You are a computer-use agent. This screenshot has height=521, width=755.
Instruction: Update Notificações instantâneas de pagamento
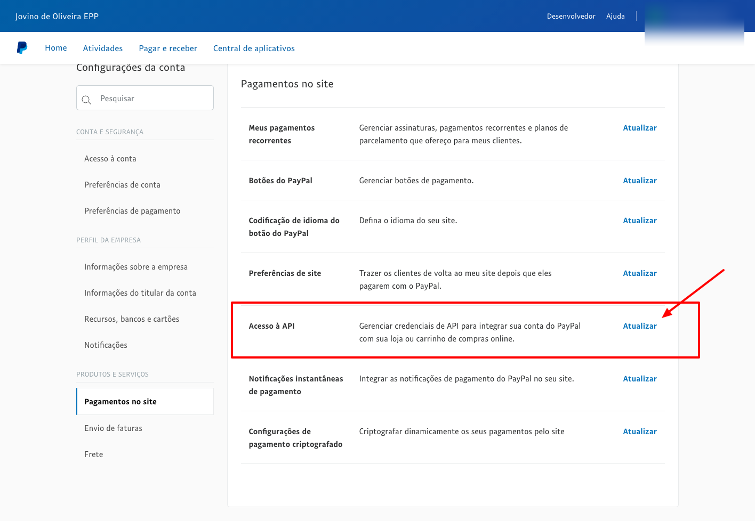click(x=640, y=379)
